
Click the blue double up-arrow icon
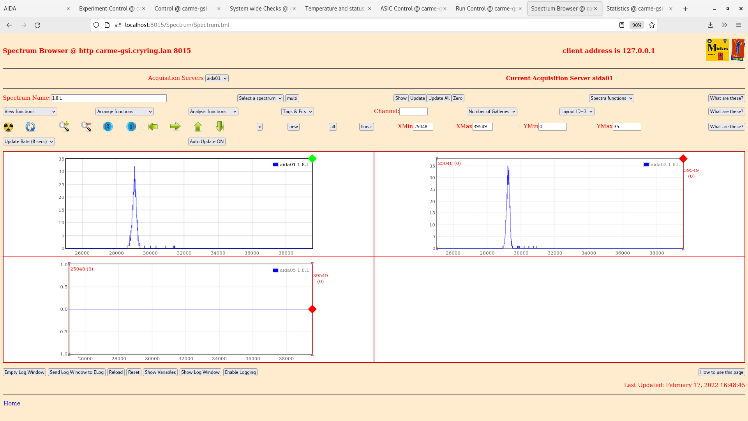tap(131, 127)
